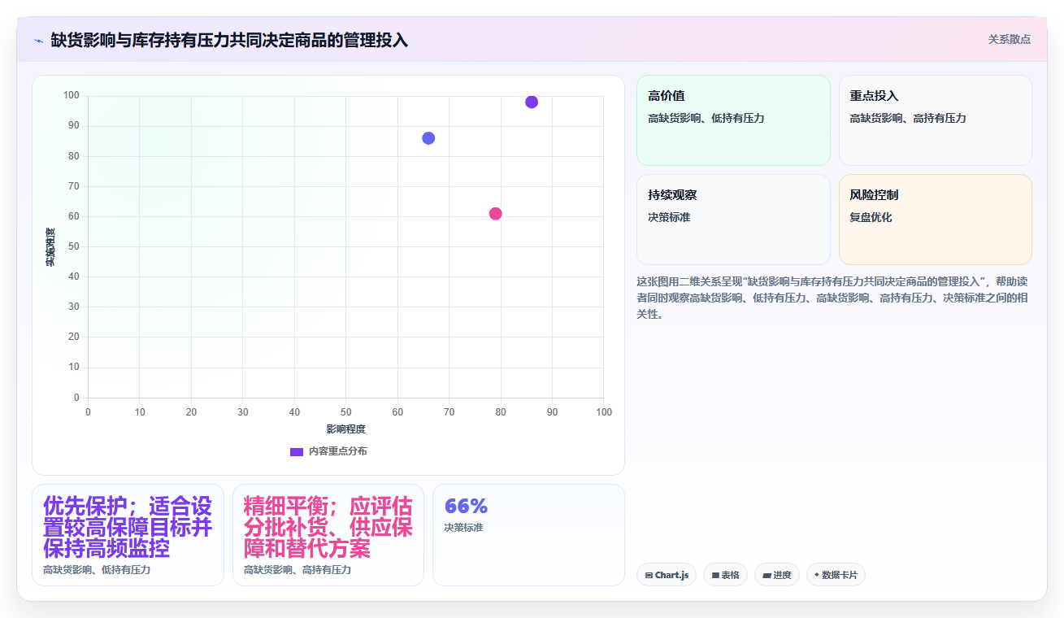
Task: Open the 高价值 quadrant card
Action: tap(733, 120)
